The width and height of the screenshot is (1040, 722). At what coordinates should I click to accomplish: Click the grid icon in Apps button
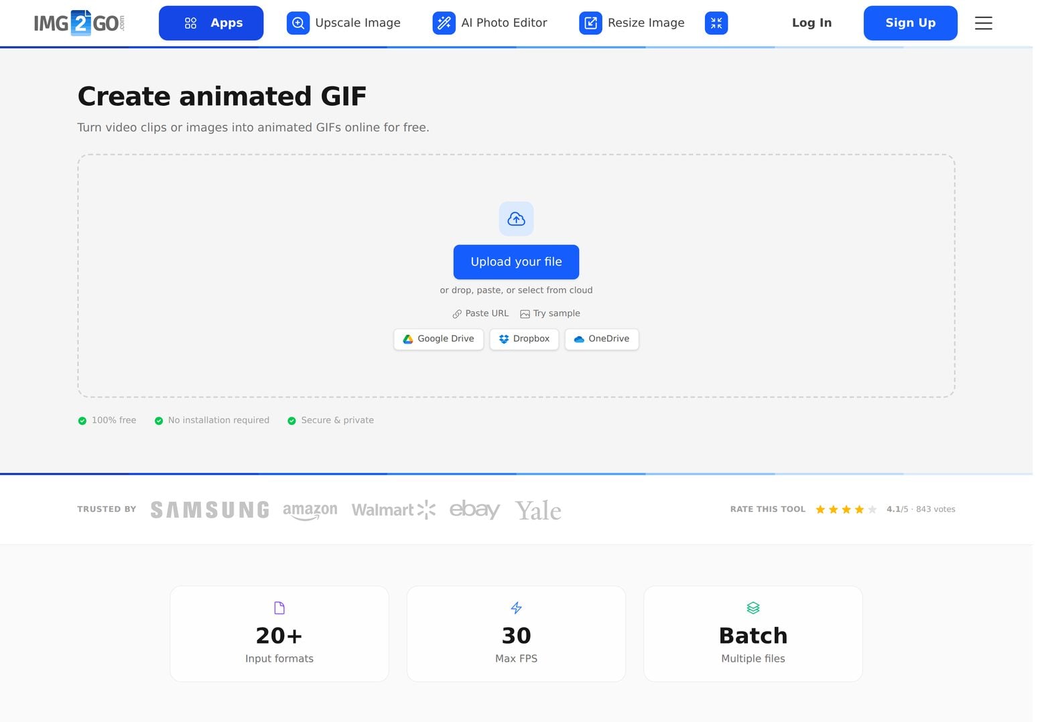click(190, 23)
